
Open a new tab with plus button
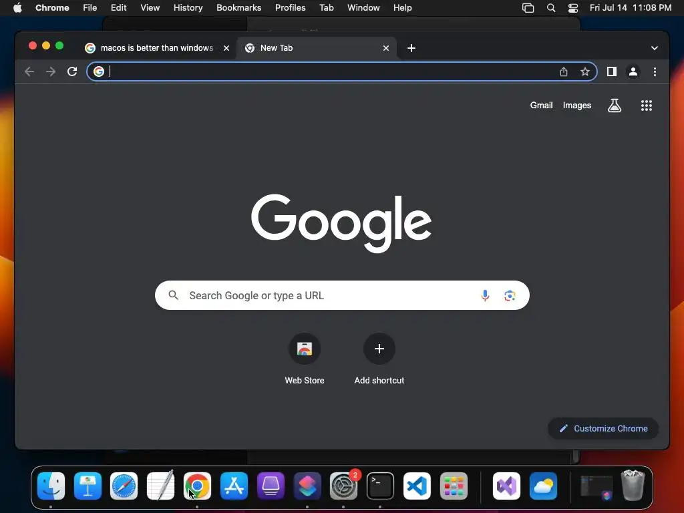[x=411, y=48]
